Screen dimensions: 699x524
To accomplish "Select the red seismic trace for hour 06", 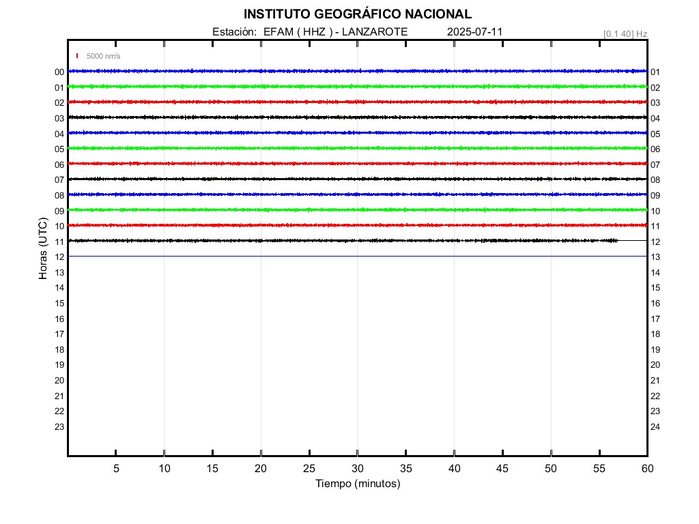I will pyautogui.click(x=358, y=164).
